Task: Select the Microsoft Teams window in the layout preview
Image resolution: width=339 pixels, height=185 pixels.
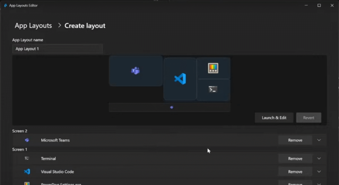Action: click(136, 71)
